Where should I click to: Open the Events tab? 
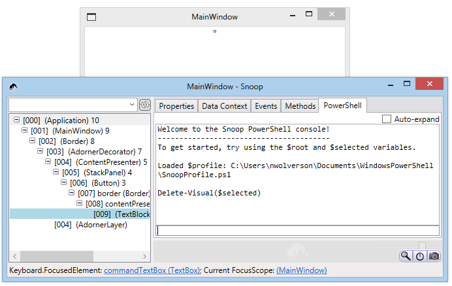[266, 106]
